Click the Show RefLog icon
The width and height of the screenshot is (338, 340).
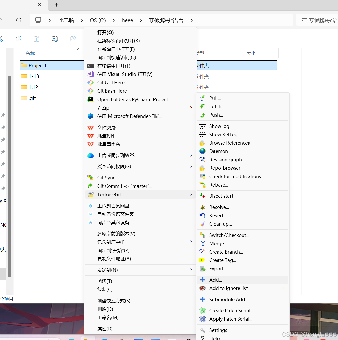point(203,134)
